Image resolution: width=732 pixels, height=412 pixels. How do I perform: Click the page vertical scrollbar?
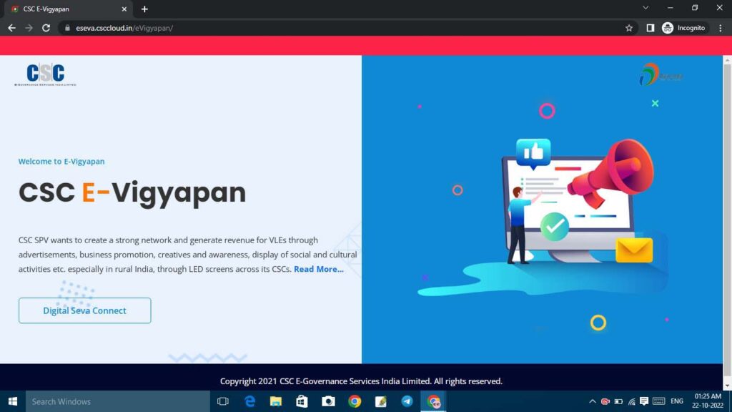tap(727, 219)
